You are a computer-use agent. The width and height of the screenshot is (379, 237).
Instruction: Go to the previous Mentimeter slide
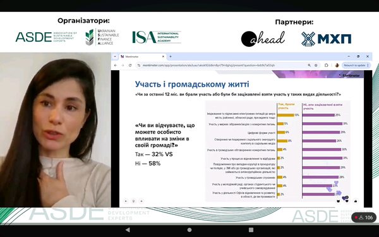(126, 201)
